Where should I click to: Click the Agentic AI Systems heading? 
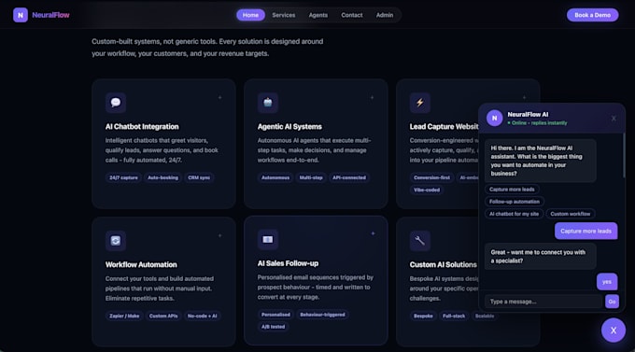289,127
